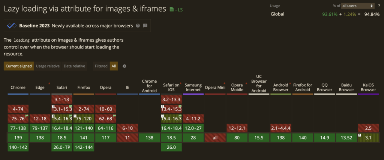Open the Baseline help question icon
The height and width of the screenshot is (160, 384).
138,26
